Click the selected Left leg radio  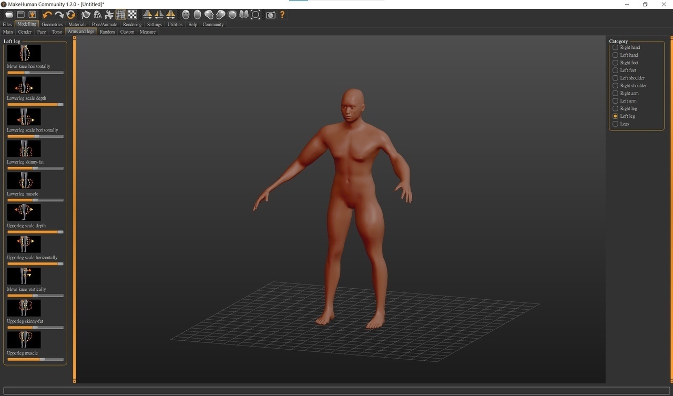615,116
